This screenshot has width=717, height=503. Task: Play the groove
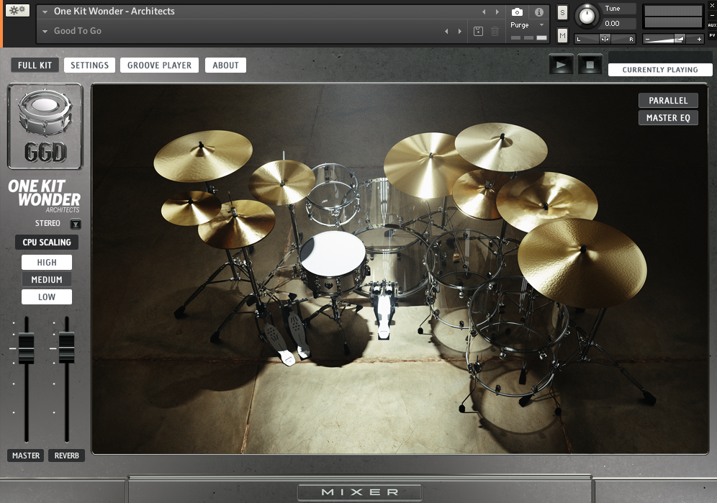point(561,65)
